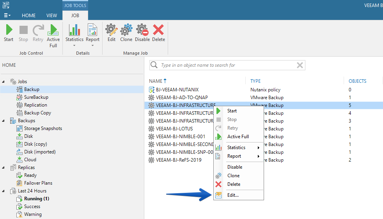
Task: Select the BJ-VEEAM-NUTANIX job row
Action: (x=264, y=90)
